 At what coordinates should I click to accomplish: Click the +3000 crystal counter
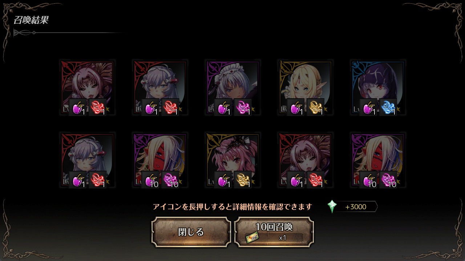356,207
